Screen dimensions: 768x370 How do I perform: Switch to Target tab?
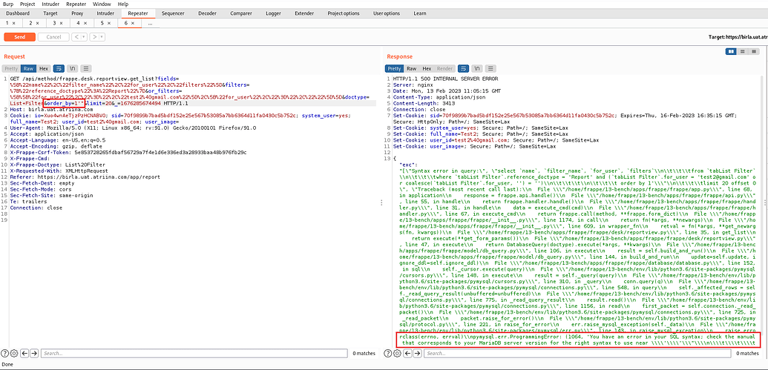click(x=50, y=13)
